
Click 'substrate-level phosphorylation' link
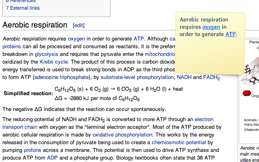point(137,77)
